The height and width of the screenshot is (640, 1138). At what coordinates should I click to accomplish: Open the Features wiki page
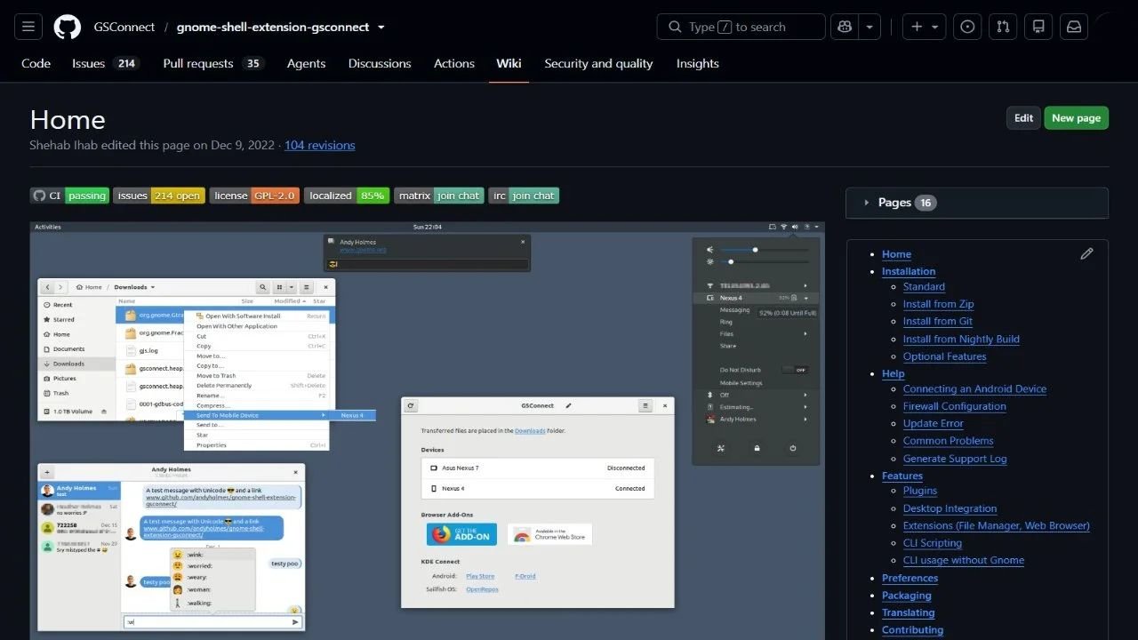[x=902, y=476]
